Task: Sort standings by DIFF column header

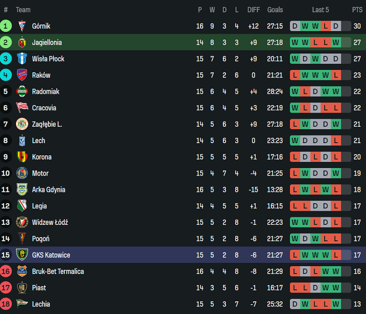Action: click(x=253, y=10)
